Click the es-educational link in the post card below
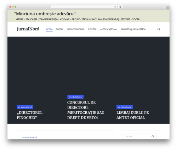The height and width of the screenshot is (150, 177). (29, 137)
